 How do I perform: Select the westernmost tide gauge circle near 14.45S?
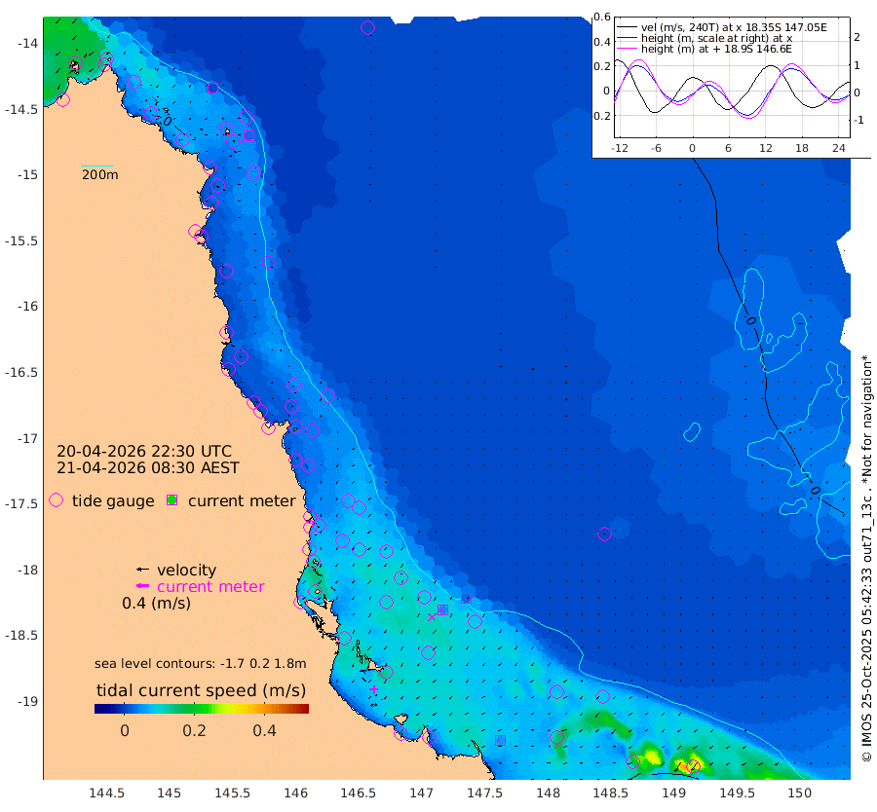click(62, 100)
